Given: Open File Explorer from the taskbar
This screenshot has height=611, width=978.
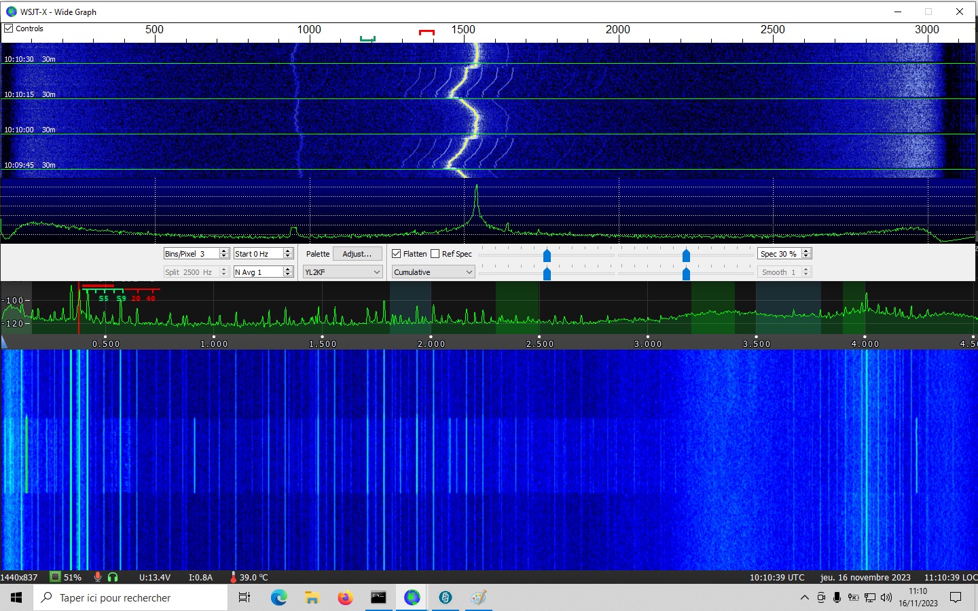Looking at the screenshot, I should 312,597.
